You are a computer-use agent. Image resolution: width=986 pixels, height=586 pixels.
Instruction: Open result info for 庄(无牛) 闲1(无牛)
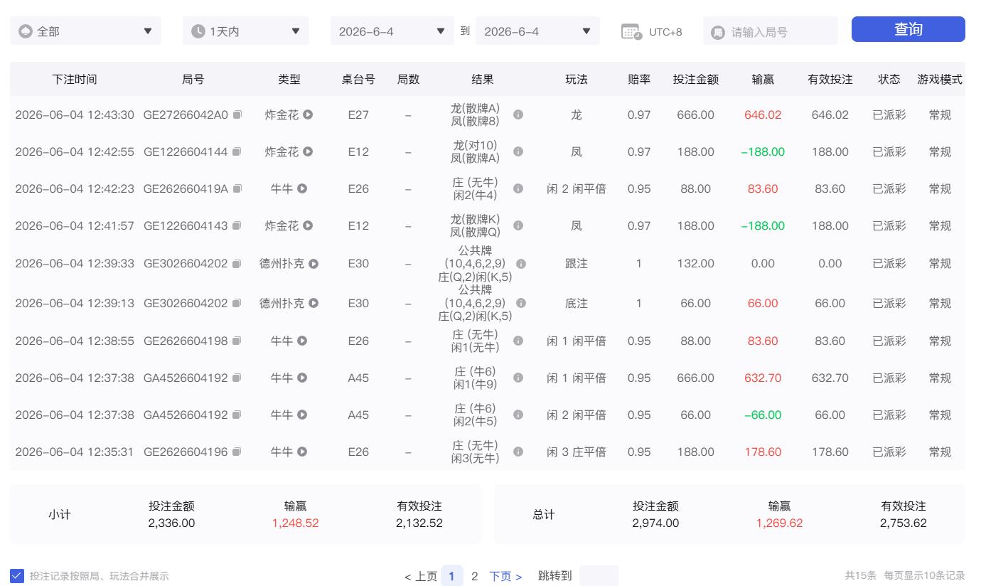518,341
